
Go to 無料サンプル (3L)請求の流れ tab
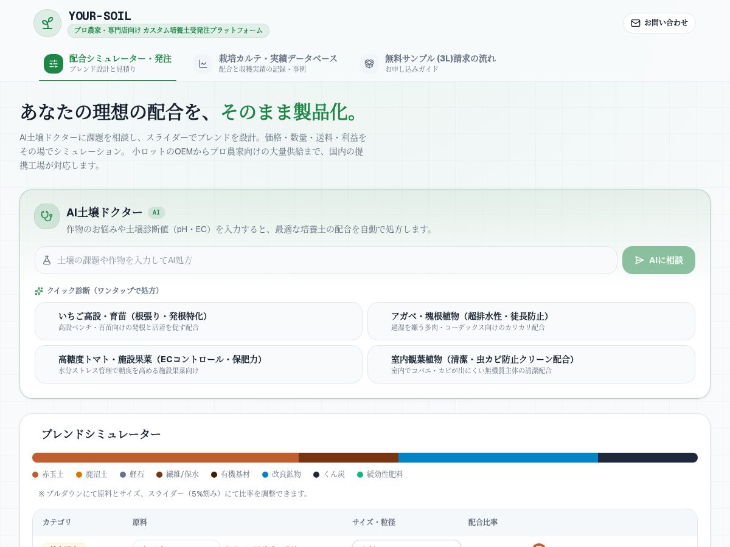[x=428, y=63]
